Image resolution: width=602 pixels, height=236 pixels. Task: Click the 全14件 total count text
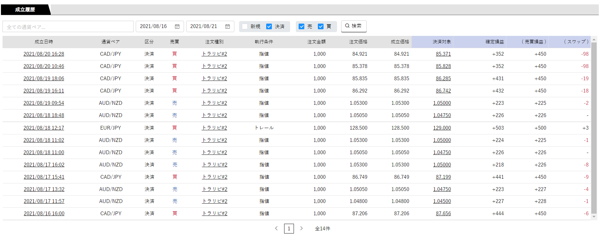(x=323, y=228)
